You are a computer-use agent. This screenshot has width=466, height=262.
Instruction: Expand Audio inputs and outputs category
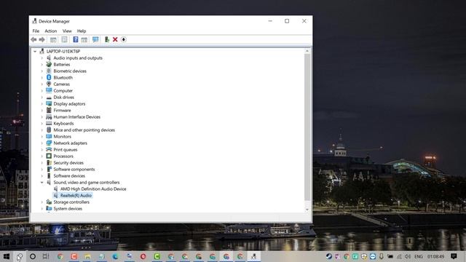42,58
